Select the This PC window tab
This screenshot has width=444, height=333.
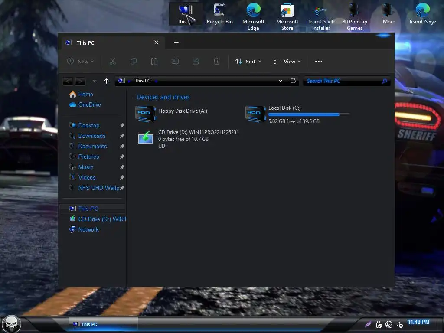113,43
